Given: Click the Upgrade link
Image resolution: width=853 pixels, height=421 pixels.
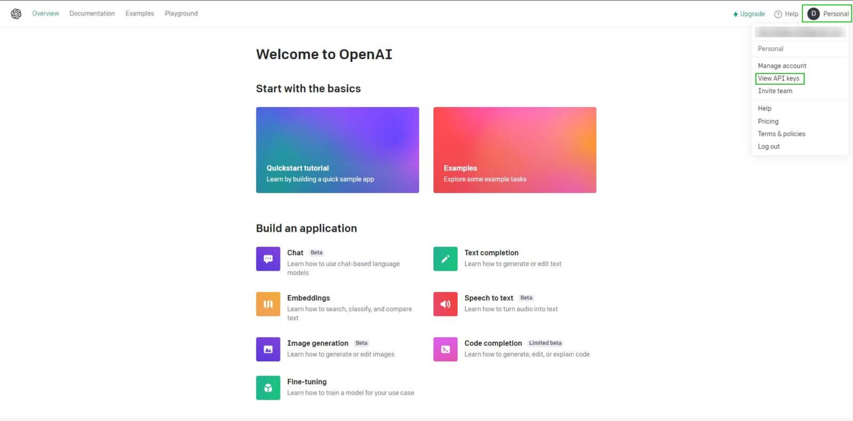Looking at the screenshot, I should pos(749,14).
